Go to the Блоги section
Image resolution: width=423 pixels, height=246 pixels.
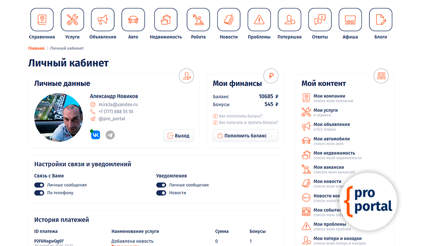click(x=380, y=24)
